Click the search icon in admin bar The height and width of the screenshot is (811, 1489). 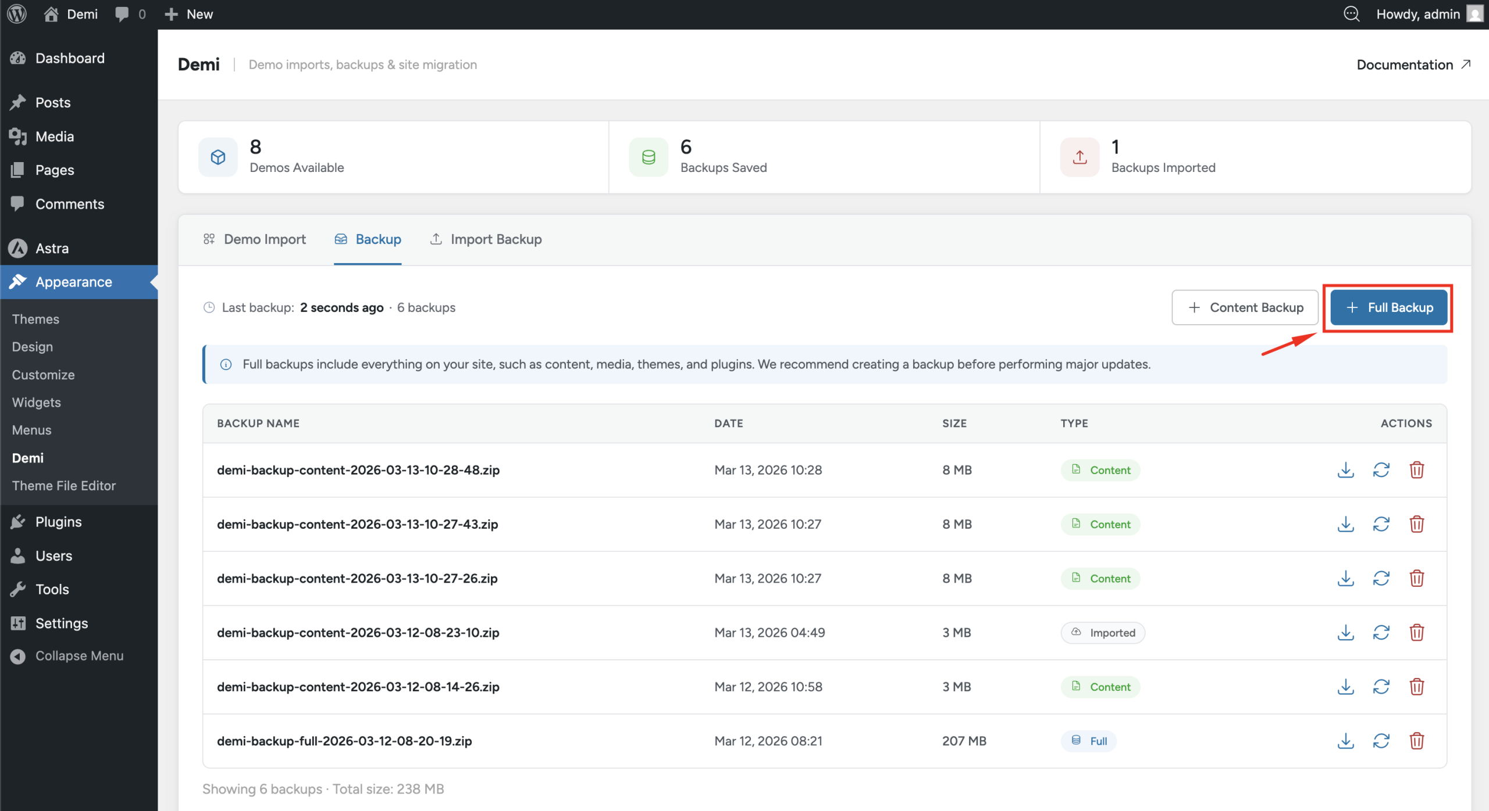pyautogui.click(x=1351, y=14)
